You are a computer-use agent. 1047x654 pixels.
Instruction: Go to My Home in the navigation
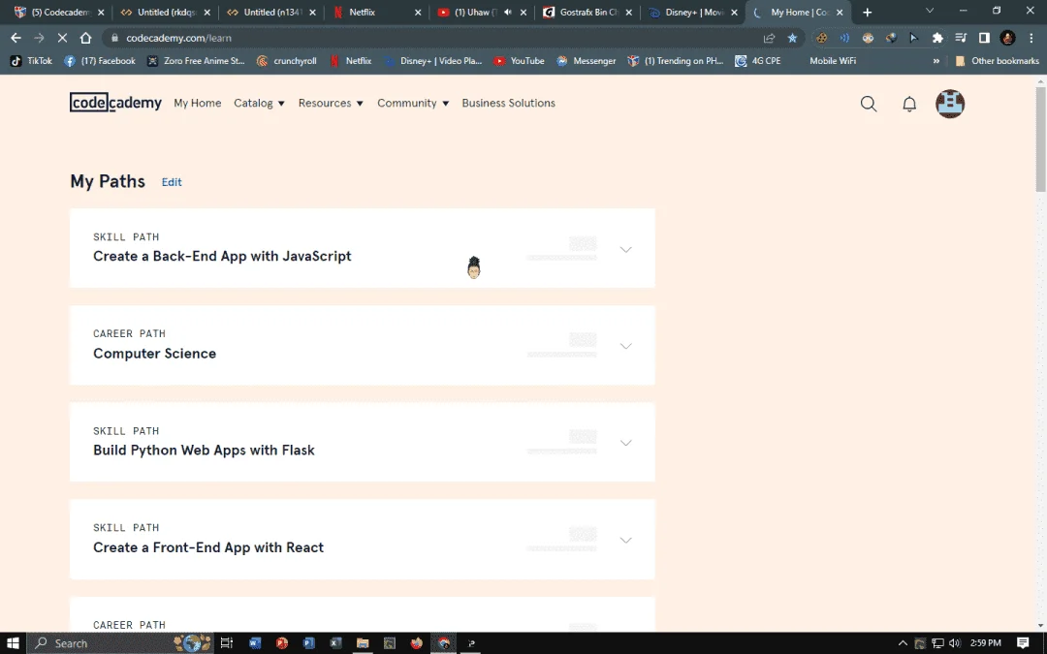tap(198, 103)
